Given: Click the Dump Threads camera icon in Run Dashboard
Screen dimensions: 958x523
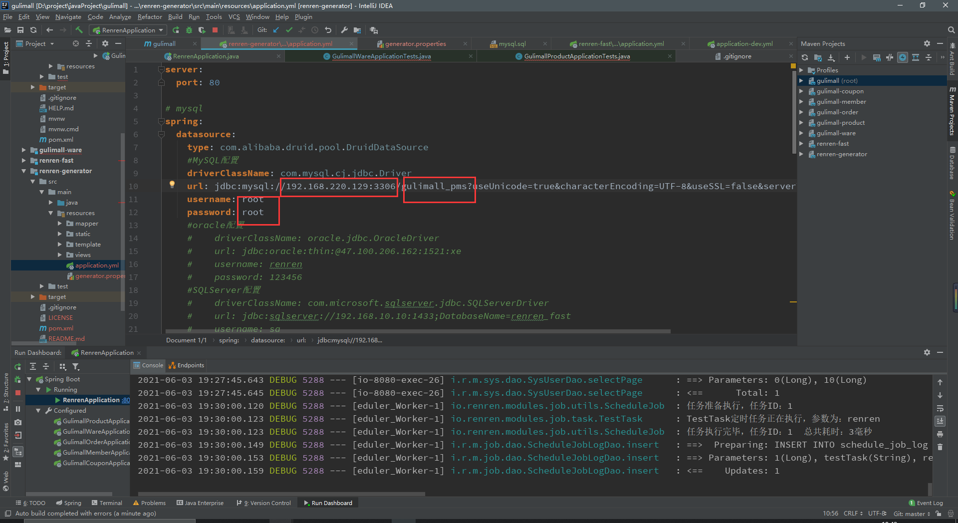Looking at the screenshot, I should pyautogui.click(x=18, y=422).
